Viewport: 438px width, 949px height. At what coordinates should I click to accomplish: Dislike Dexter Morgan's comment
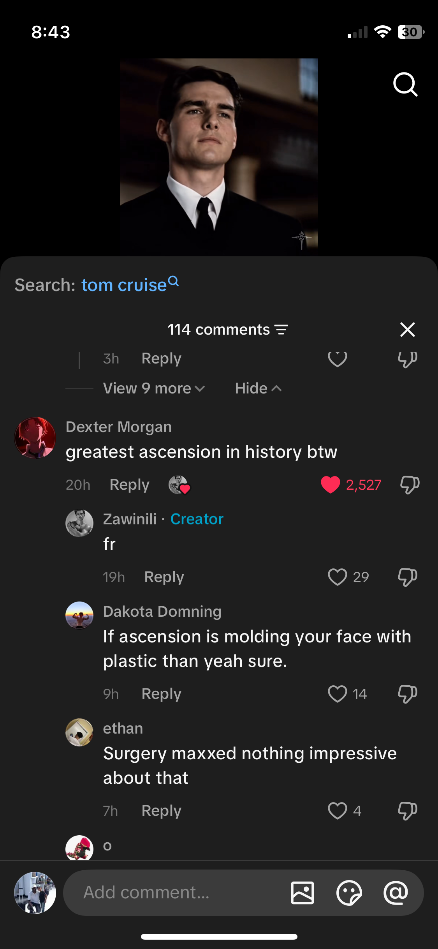(410, 485)
